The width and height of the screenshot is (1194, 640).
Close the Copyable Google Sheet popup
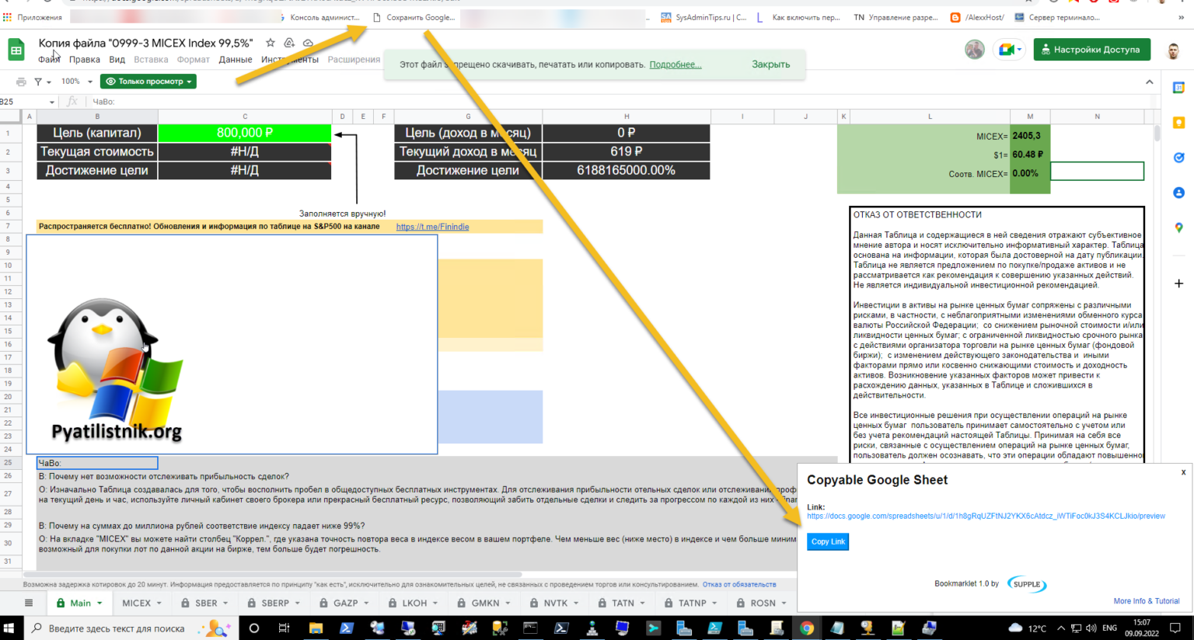(x=1183, y=472)
